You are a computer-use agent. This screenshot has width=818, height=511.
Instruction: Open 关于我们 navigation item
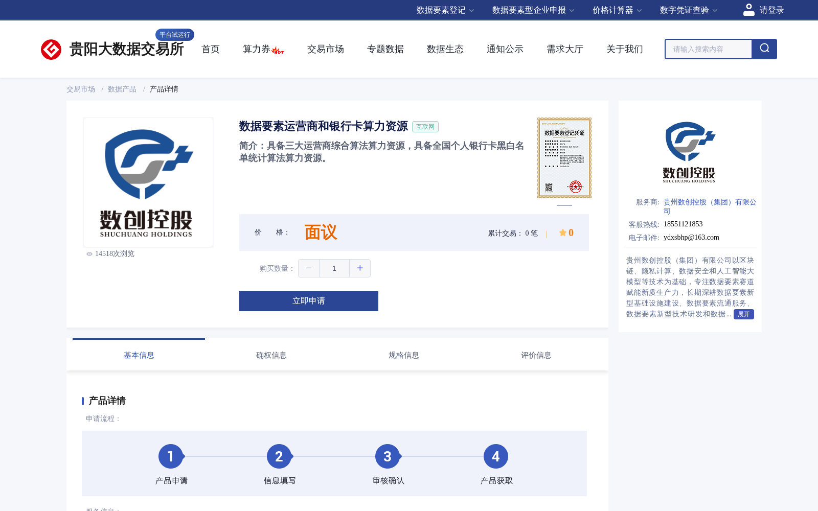point(625,49)
